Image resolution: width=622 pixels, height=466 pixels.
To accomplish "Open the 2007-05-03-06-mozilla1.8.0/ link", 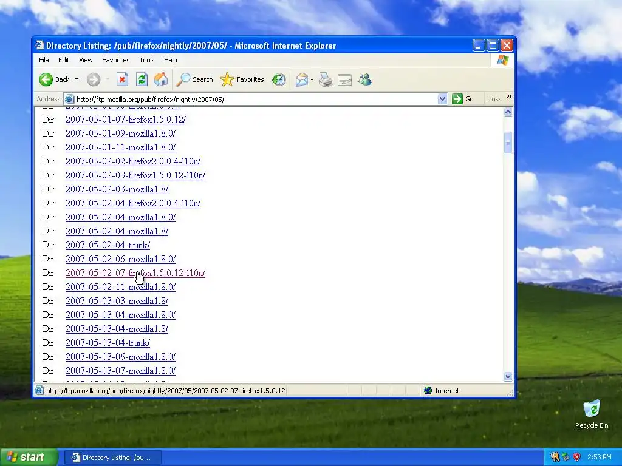I will click(x=121, y=357).
